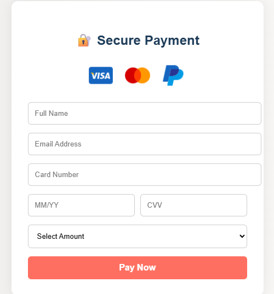The height and width of the screenshot is (294, 274).
Task: Open the Select Amount dropdown
Action: pyautogui.click(x=138, y=236)
